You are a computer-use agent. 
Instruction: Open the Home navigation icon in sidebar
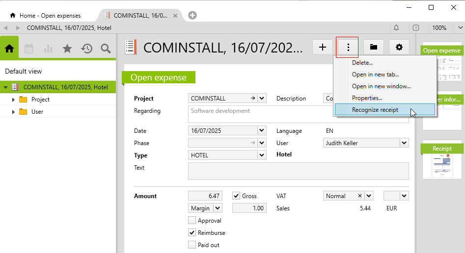(x=9, y=48)
